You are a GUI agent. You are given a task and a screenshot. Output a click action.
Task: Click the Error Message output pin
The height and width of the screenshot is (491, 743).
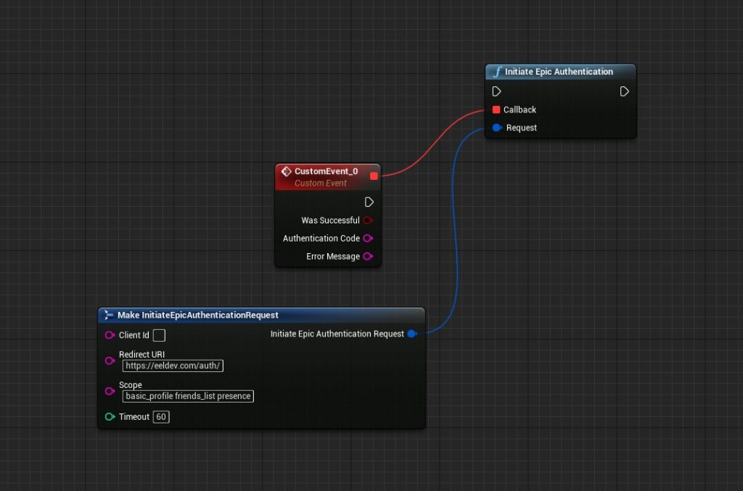tap(368, 257)
